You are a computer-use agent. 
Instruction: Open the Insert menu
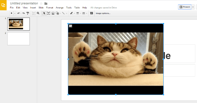click(x=33, y=8)
